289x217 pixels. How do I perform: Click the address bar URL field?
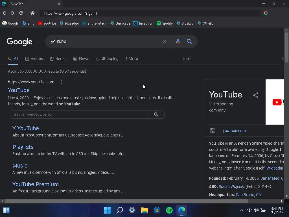(150, 13)
